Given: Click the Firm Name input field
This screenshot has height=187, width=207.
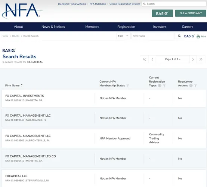Looking at the screenshot, I should point(153,36).
